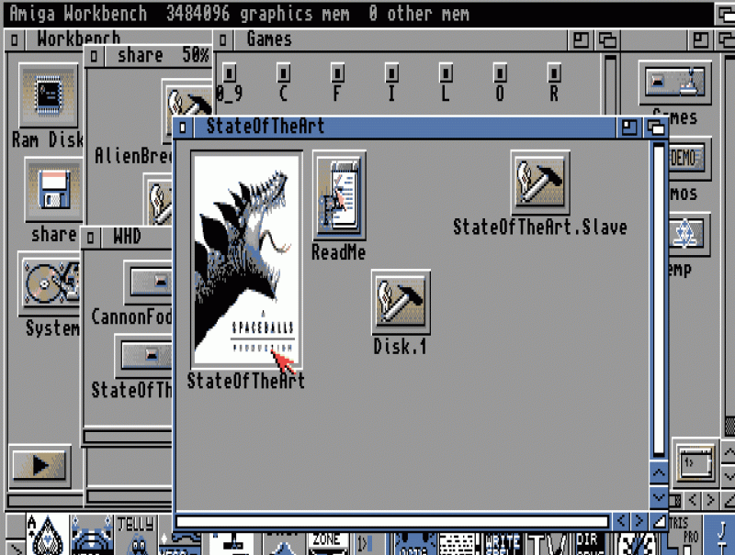The height and width of the screenshot is (555, 735).
Task: Click the screen depth gadget at top right
Action: coord(725,14)
